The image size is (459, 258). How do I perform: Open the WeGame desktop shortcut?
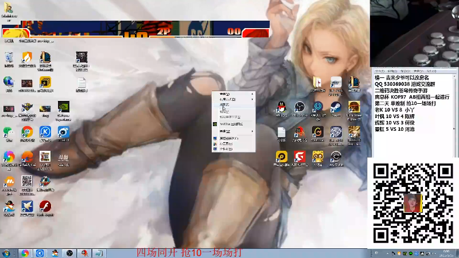click(x=318, y=134)
